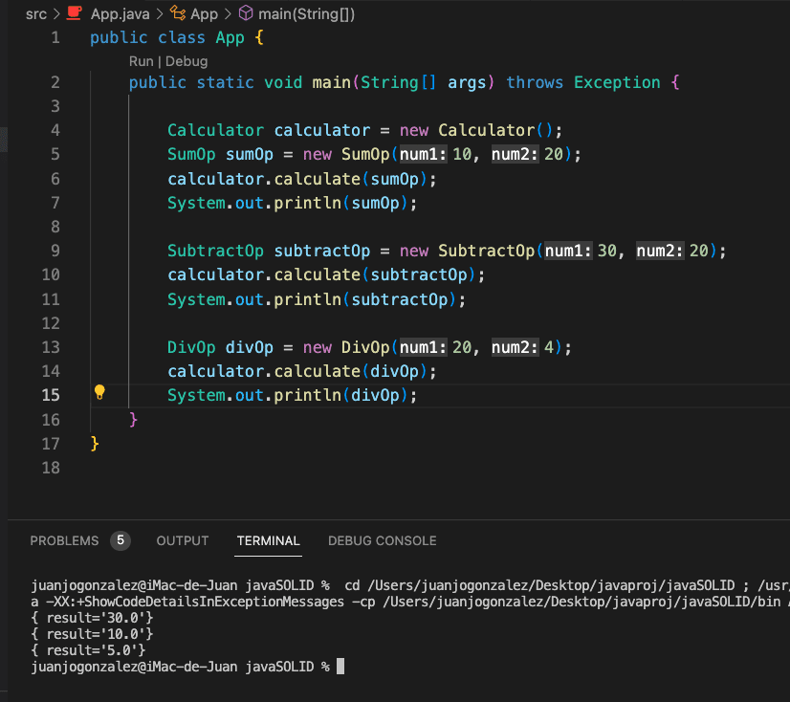Image resolution: width=790 pixels, height=702 pixels.
Task: Click 'calculator.calculate(sumOp)' on line 6
Action: (297, 179)
